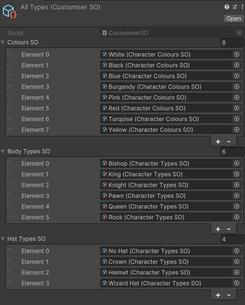
Task: Collapse the Colours SO list foldout
Action: [3, 43]
